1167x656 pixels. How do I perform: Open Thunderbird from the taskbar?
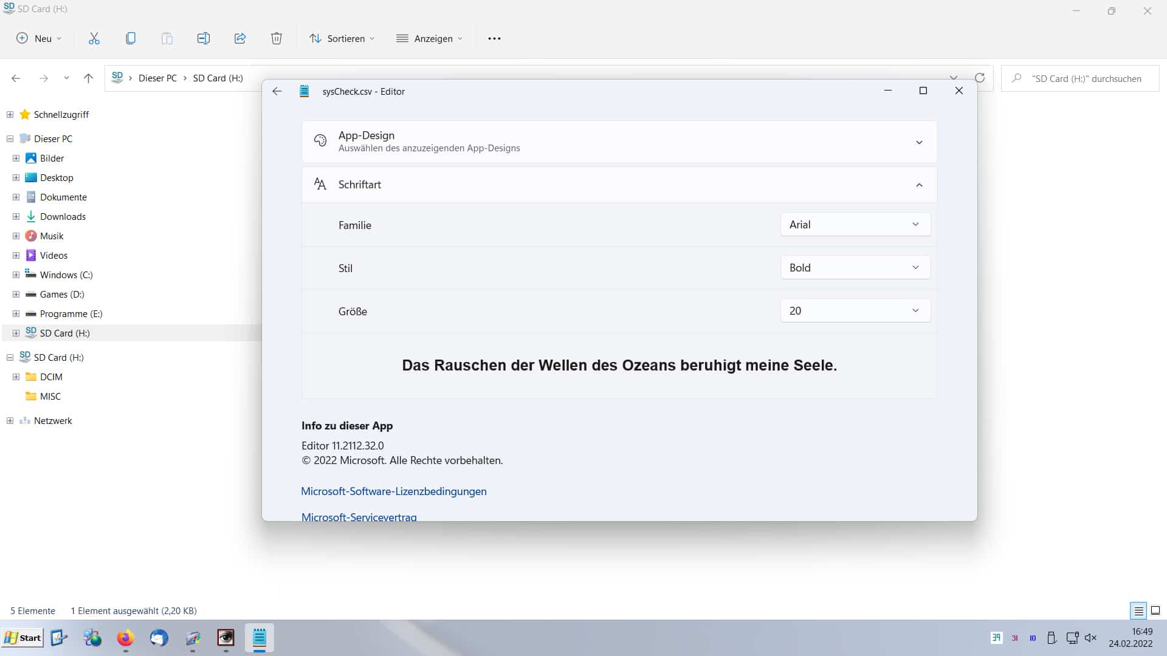click(159, 638)
